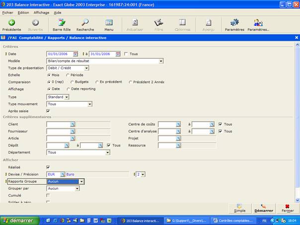
Task: Open the Menu toolbar icon
Action: tap(109, 23)
